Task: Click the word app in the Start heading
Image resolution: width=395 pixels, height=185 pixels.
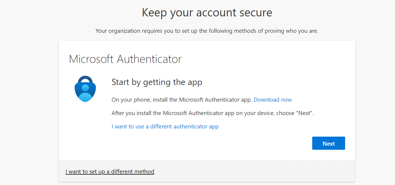Action: 195,82
